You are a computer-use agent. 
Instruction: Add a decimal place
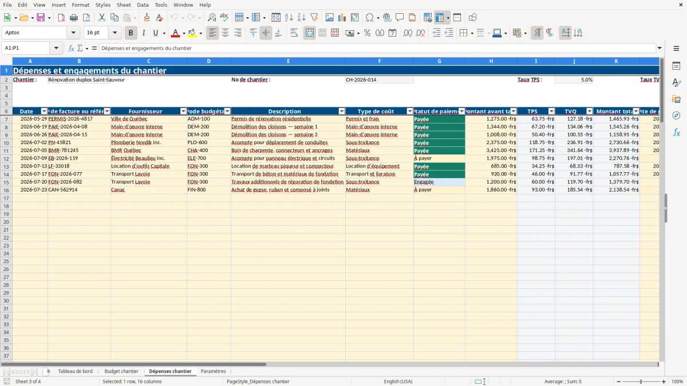coord(408,33)
